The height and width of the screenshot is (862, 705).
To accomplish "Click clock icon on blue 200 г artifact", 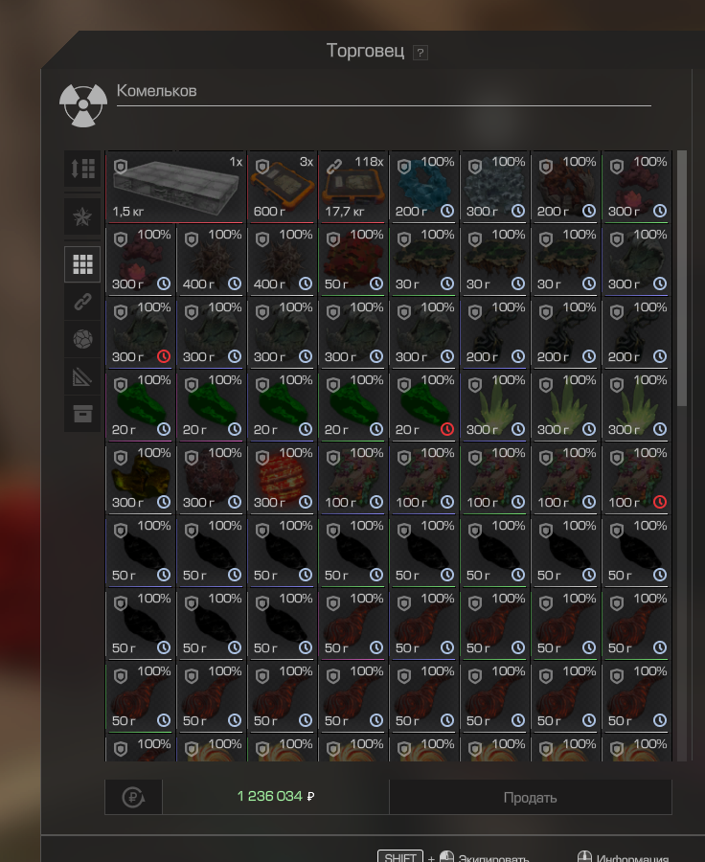I will tap(447, 211).
